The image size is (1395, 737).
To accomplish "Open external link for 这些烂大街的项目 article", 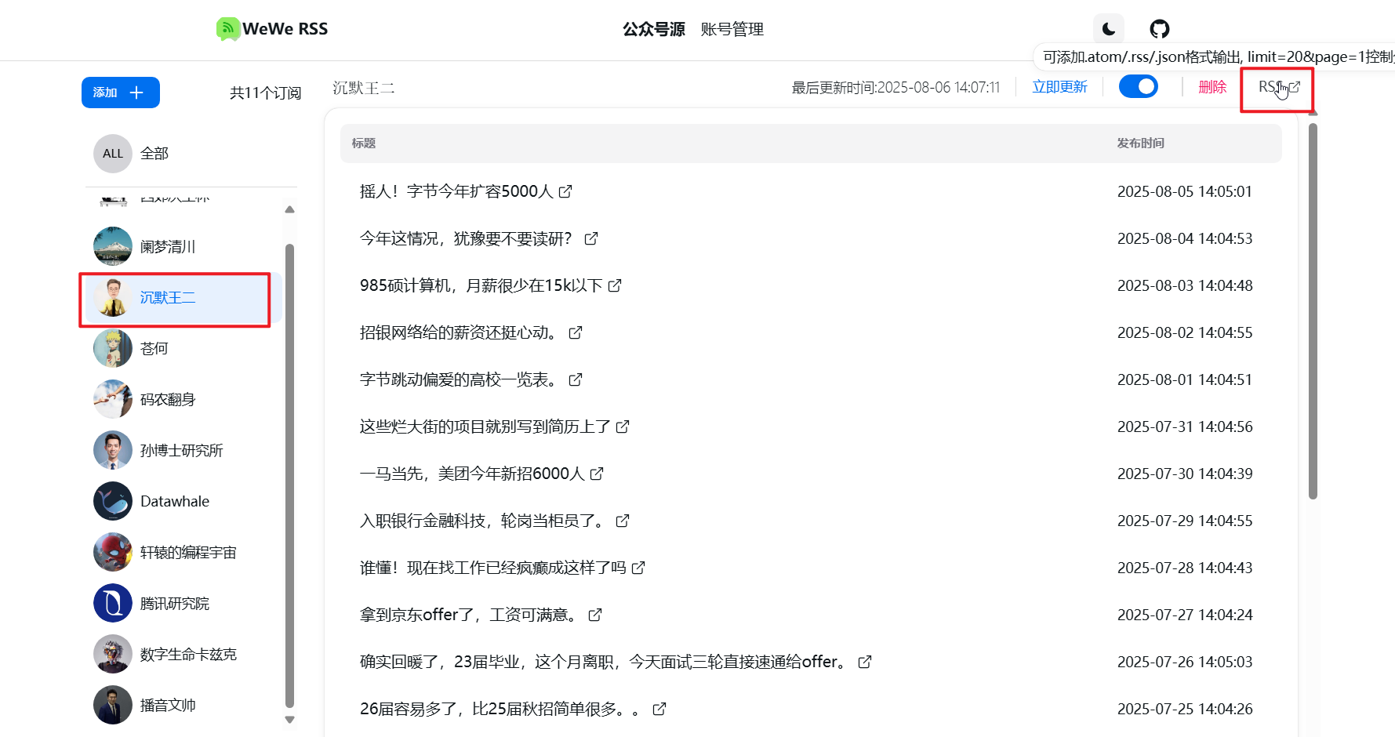I will (x=623, y=427).
